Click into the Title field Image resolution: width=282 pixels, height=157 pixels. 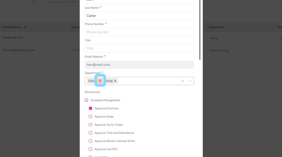[139, 48]
